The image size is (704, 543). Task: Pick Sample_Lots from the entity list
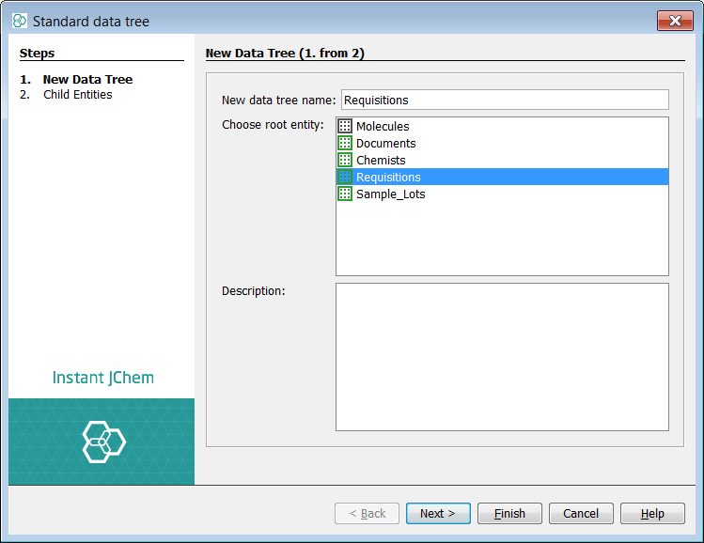coord(390,194)
